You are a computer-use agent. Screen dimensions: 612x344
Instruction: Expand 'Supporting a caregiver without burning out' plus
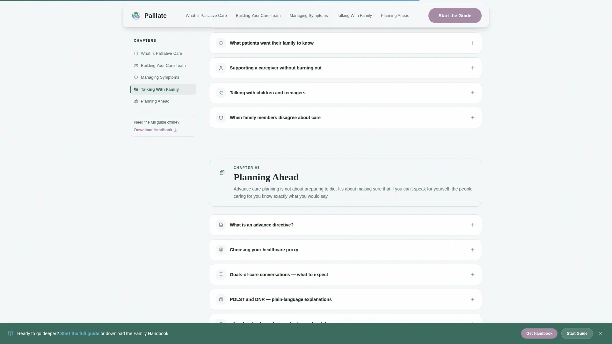[x=473, y=68]
